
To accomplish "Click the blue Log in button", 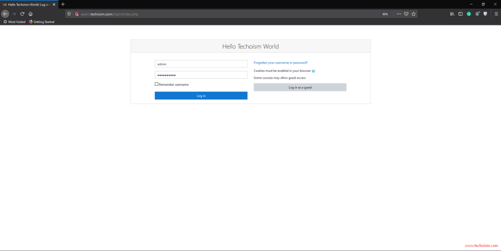I will click(x=201, y=96).
